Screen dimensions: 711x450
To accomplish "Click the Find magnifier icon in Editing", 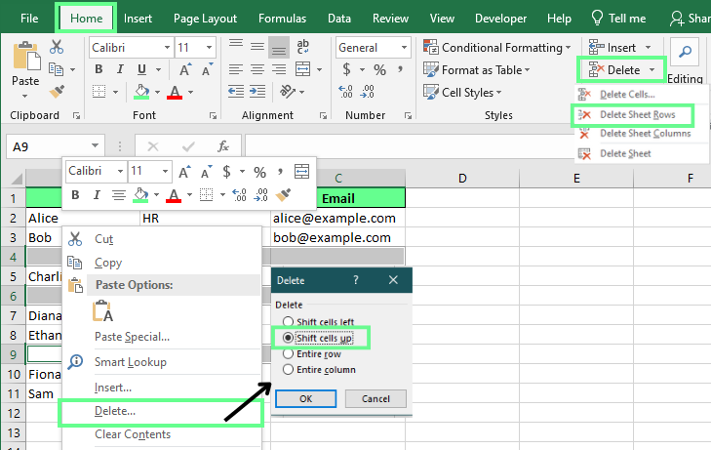I will (685, 52).
